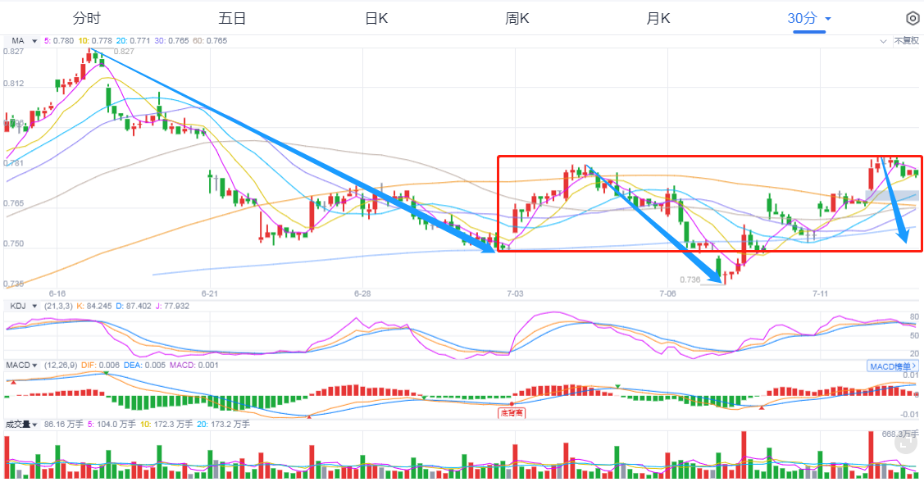
Task: Switch to the 五日 tab
Action: 231,18
